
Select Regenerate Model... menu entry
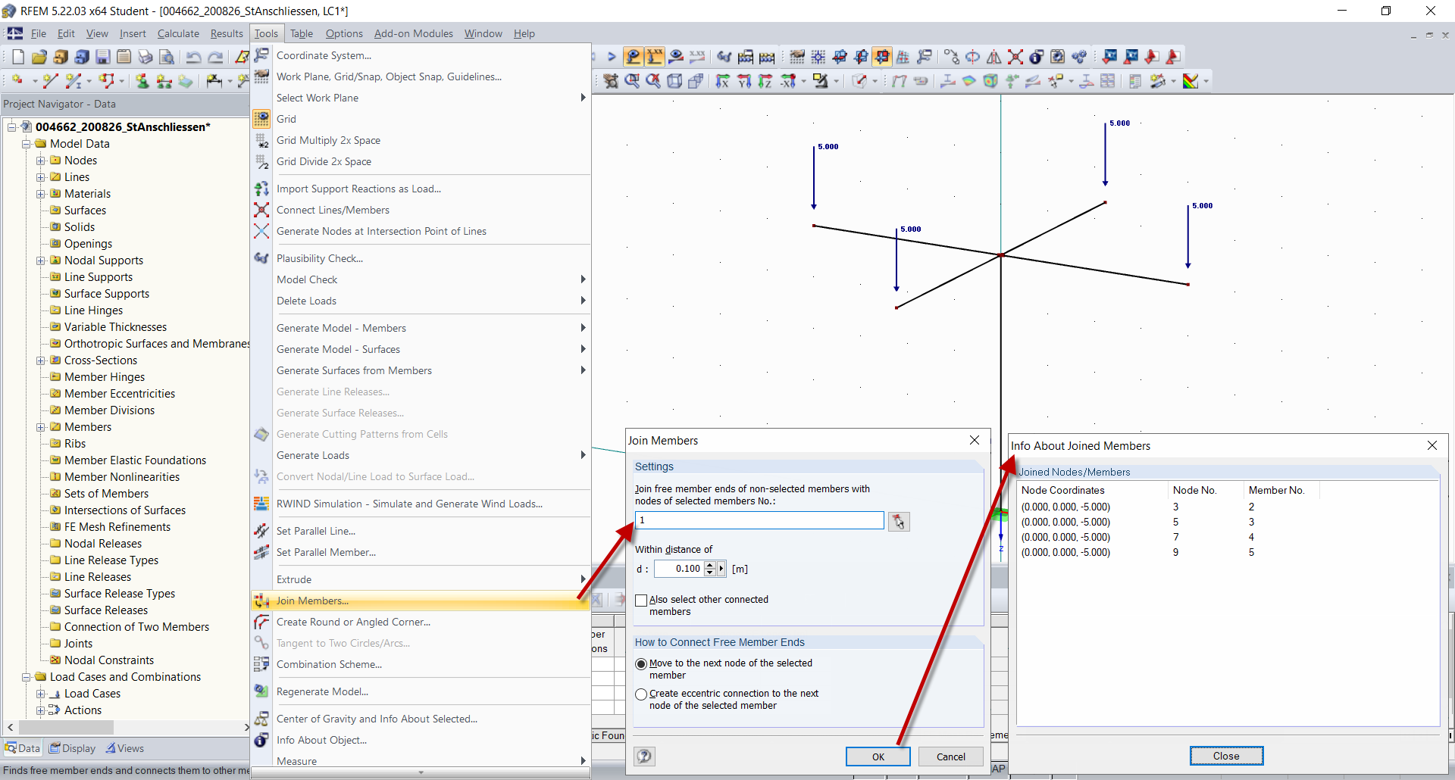pyautogui.click(x=421, y=691)
